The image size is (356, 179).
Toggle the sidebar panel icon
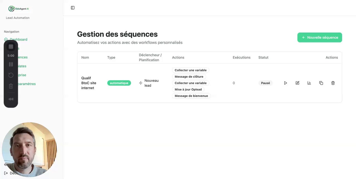pyautogui.click(x=73, y=8)
